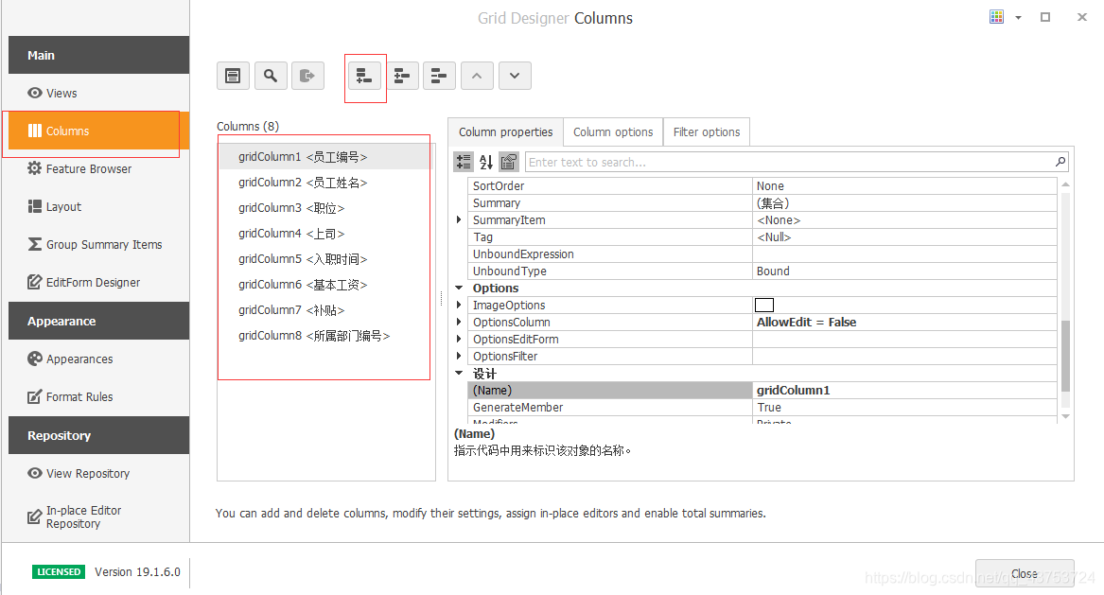Click the search magnifier in property search

click(1060, 162)
